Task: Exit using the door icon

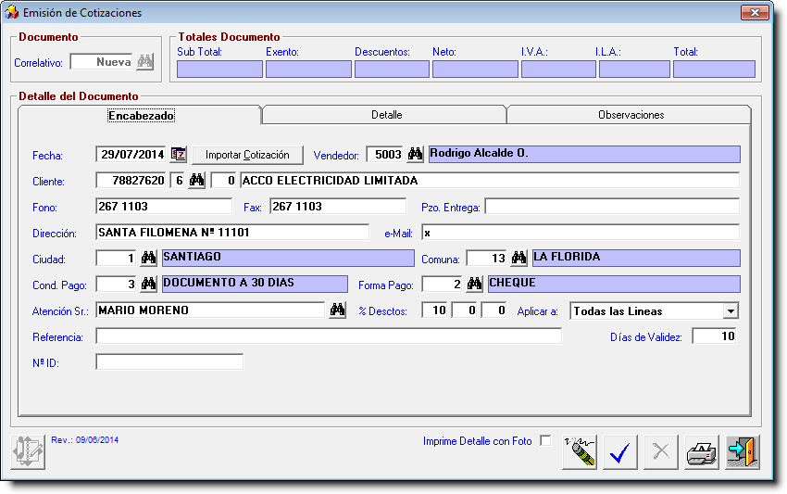Action: (x=743, y=452)
